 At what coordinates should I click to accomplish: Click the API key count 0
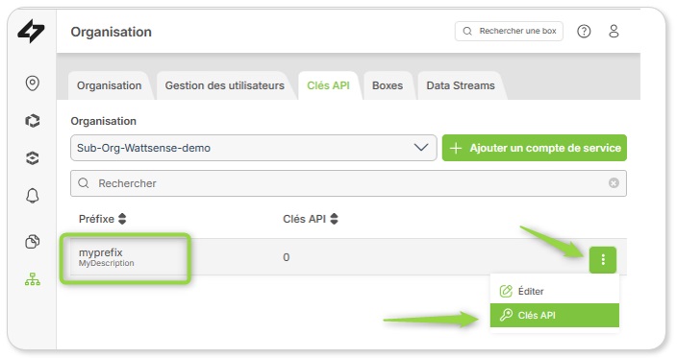tap(286, 257)
